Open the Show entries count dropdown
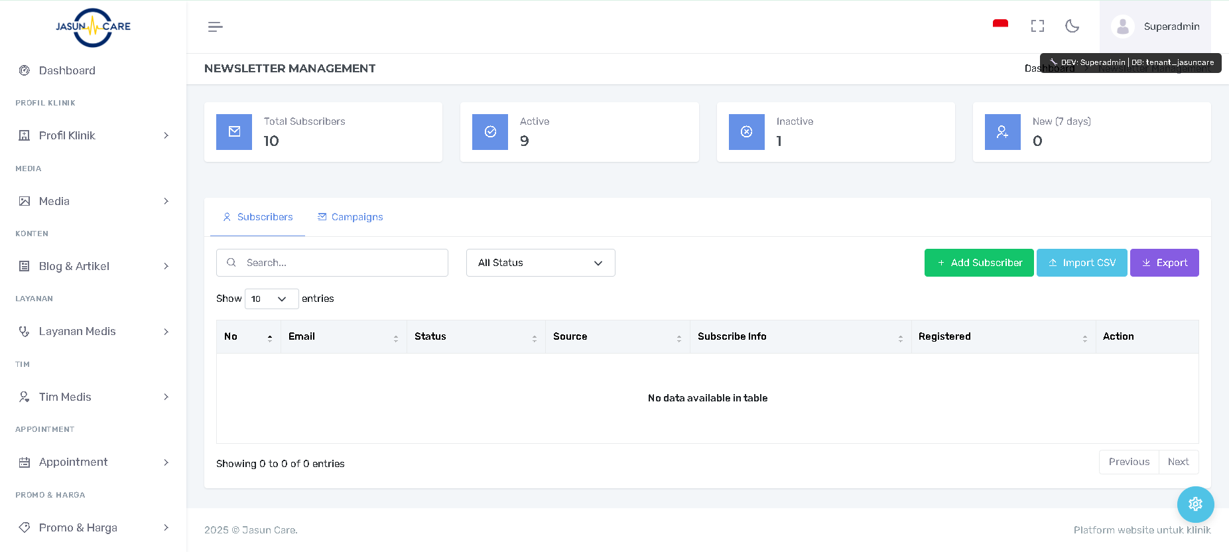Image resolution: width=1229 pixels, height=552 pixels. click(271, 299)
